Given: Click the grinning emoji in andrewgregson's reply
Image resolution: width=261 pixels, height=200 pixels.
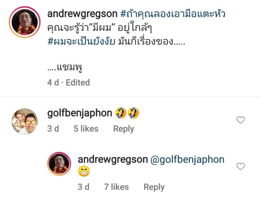Looking at the screenshot, I should pos(84,171).
